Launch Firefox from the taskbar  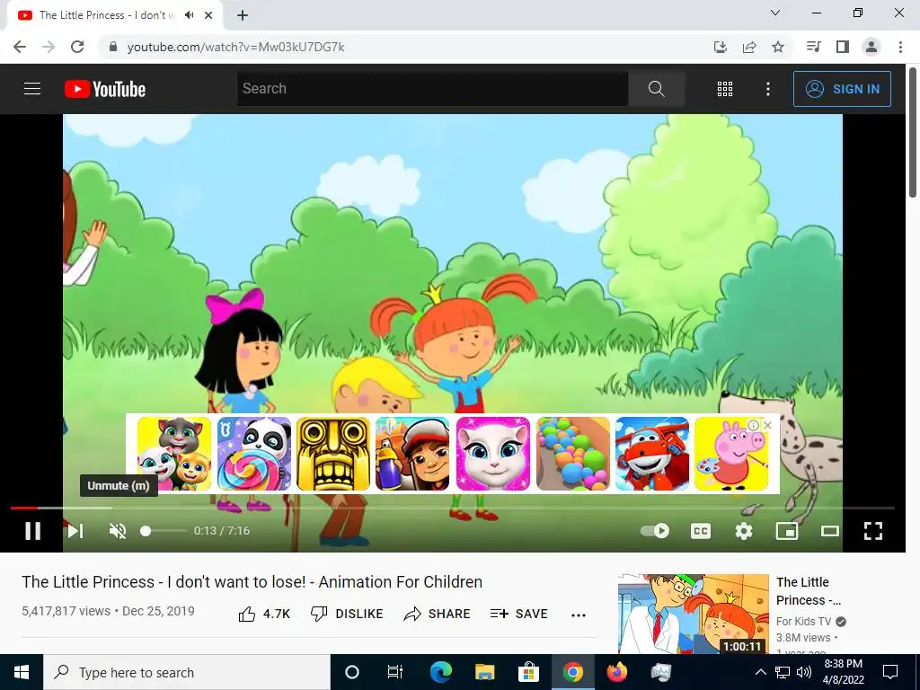point(616,672)
